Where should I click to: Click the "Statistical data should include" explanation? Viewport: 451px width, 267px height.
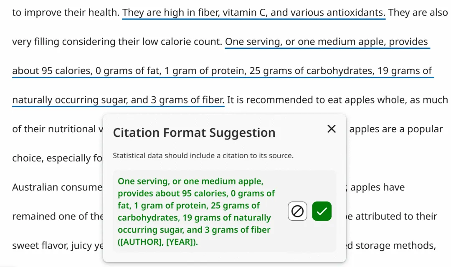pos(203,156)
